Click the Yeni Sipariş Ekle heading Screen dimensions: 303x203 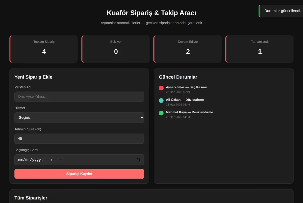click(33, 77)
